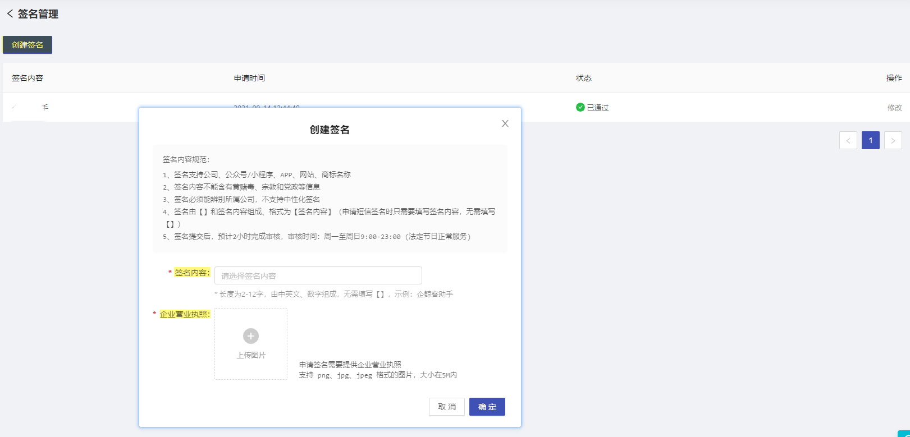This screenshot has width=910, height=437.
Task: Click the 状态 column header
Action: click(x=584, y=78)
